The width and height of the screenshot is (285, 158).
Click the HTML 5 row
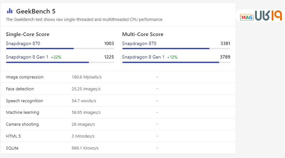pyautogui.click(x=14, y=136)
